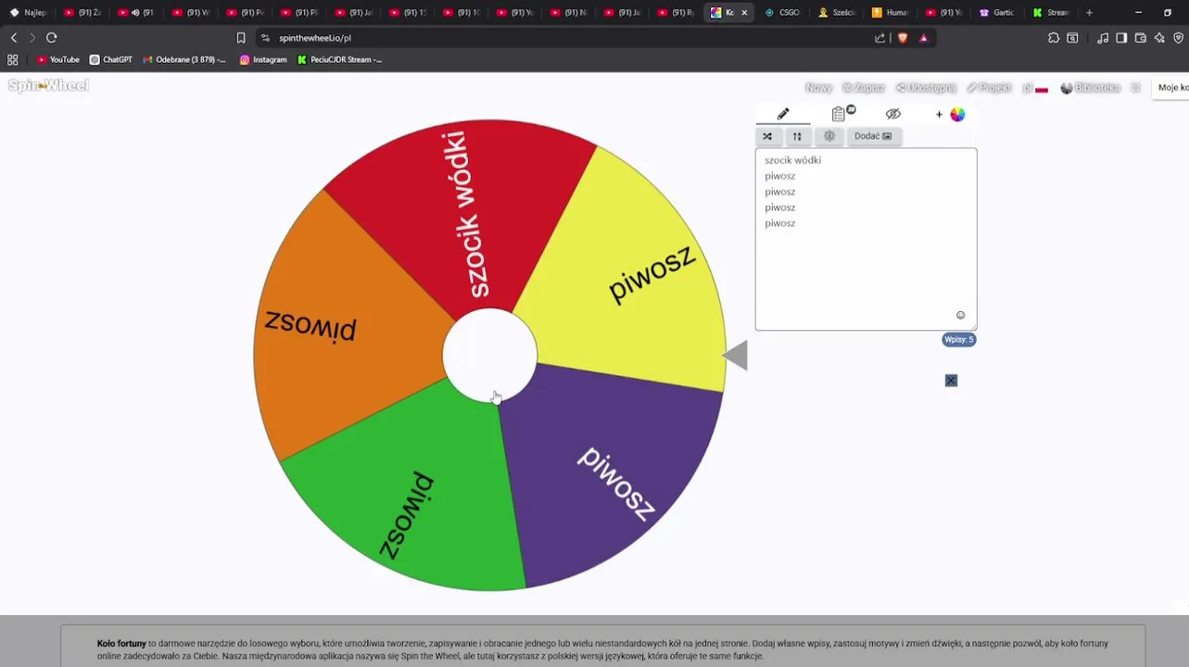Spin the wheel by clicking its white center

tap(489, 355)
